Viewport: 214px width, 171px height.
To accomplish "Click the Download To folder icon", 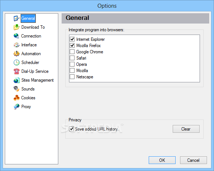I will (x=16, y=27).
